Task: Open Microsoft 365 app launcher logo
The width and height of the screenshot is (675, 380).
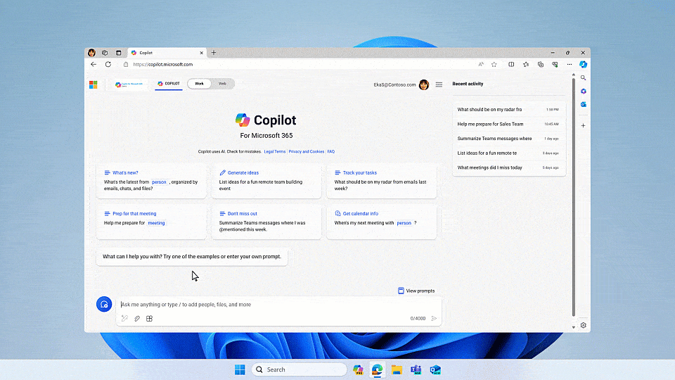Action: pyautogui.click(x=93, y=84)
